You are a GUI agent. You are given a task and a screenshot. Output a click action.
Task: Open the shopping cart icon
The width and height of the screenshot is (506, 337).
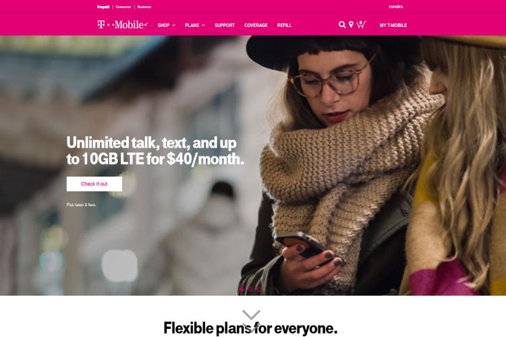tap(361, 24)
